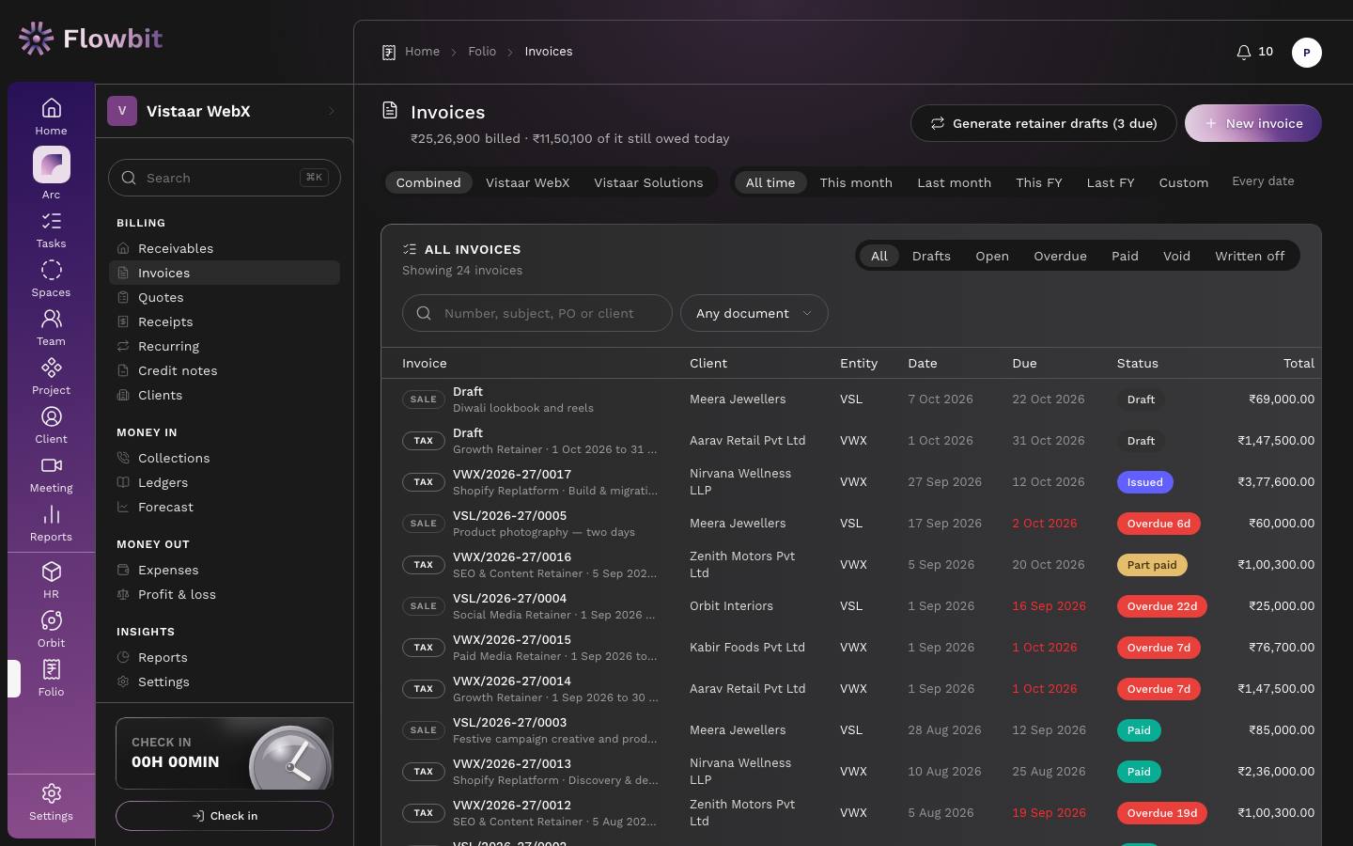Click the Flowbit logo

pyautogui.click(x=90, y=39)
